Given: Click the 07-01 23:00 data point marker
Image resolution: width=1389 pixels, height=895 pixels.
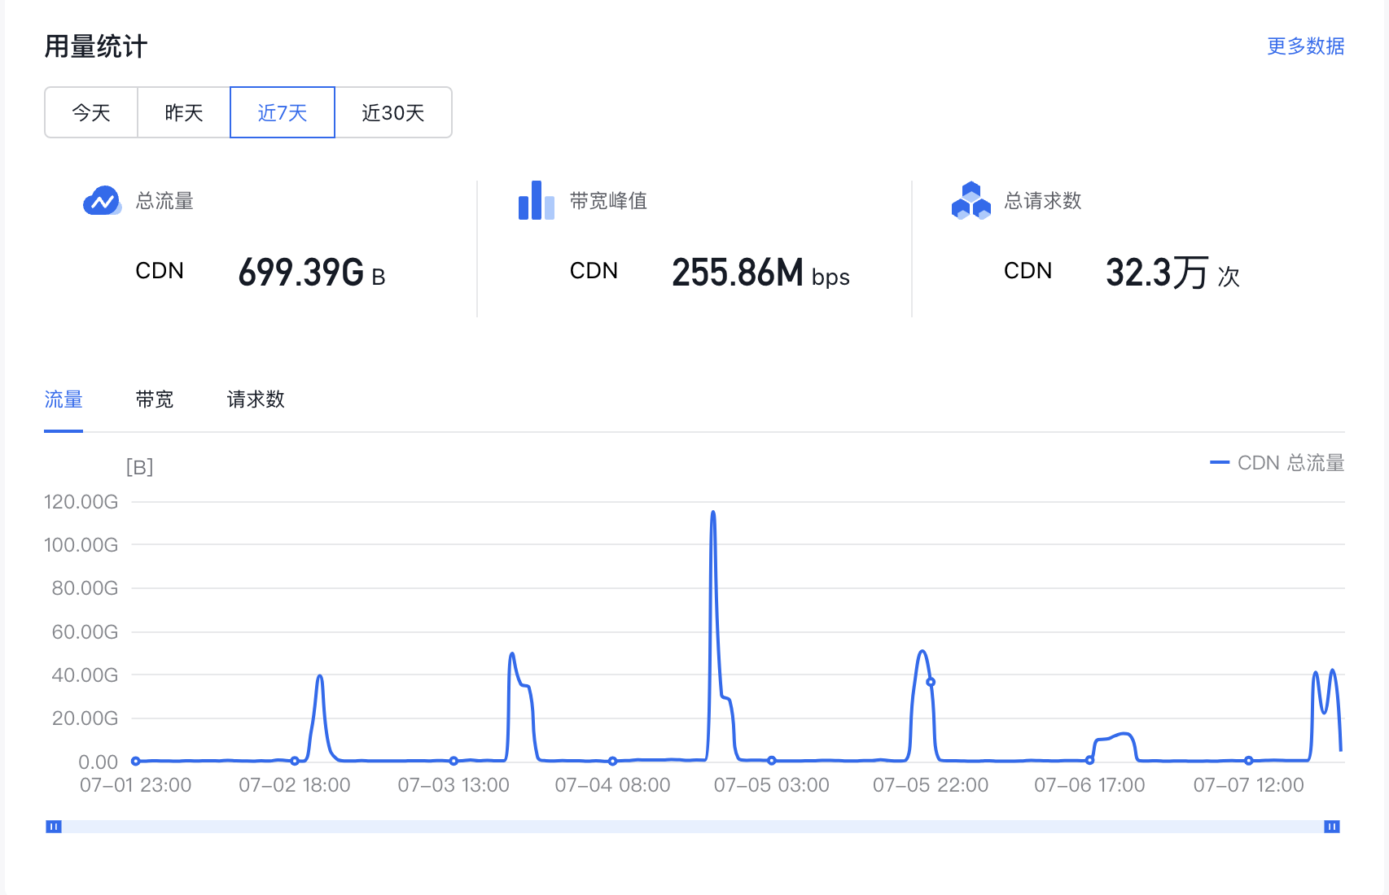Looking at the screenshot, I should pos(136,761).
